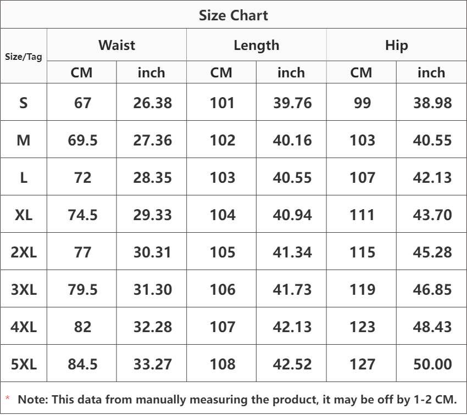Image resolution: width=467 pixels, height=415 pixels.
Task: Select the 101 length CM cell
Action: point(222,103)
